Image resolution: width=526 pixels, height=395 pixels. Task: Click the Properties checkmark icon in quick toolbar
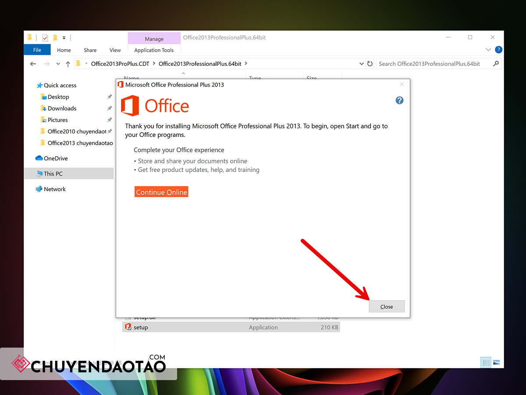[x=45, y=38]
